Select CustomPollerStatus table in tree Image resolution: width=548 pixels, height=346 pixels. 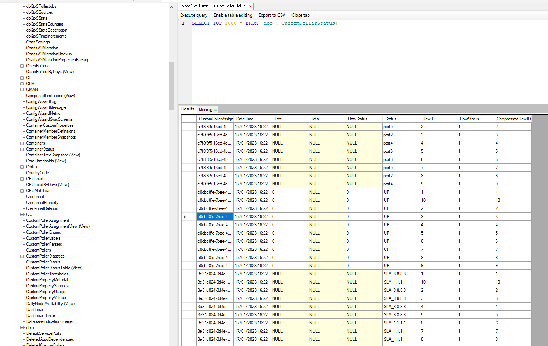tap(43, 262)
